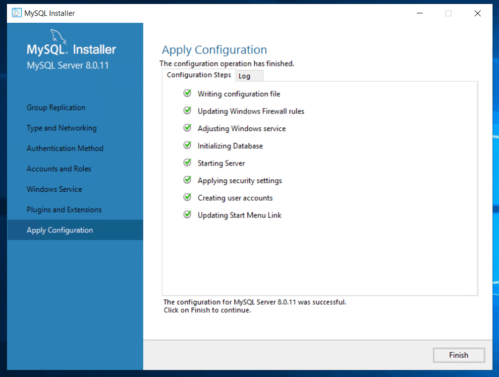
Task: Click the Updating Start Menu Link checkmark
Action: tap(187, 215)
